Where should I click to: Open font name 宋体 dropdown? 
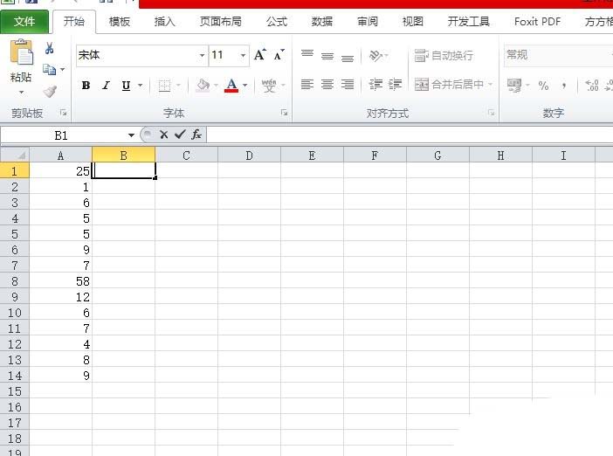pos(202,55)
